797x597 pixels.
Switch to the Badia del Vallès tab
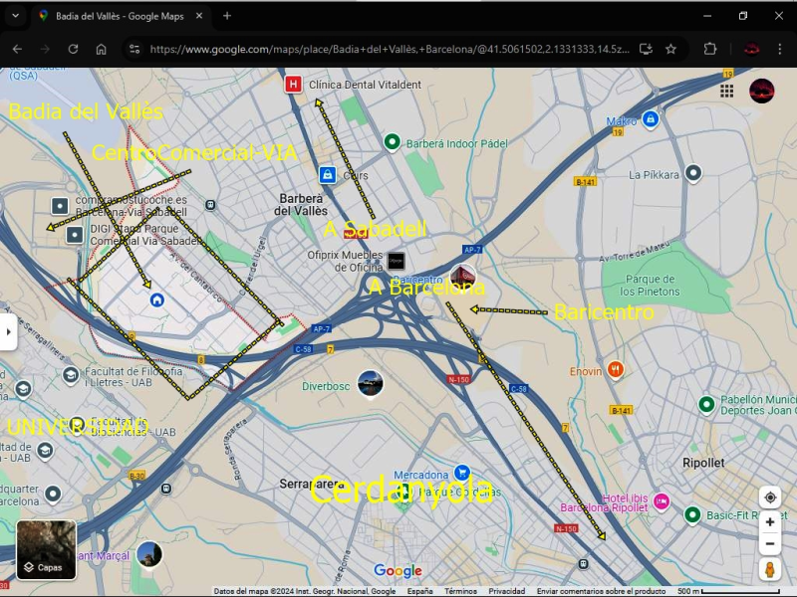pos(120,16)
